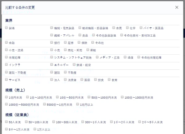Tick employee size 100〜300人未満
The height and width of the screenshot is (134, 185).
(54, 122)
